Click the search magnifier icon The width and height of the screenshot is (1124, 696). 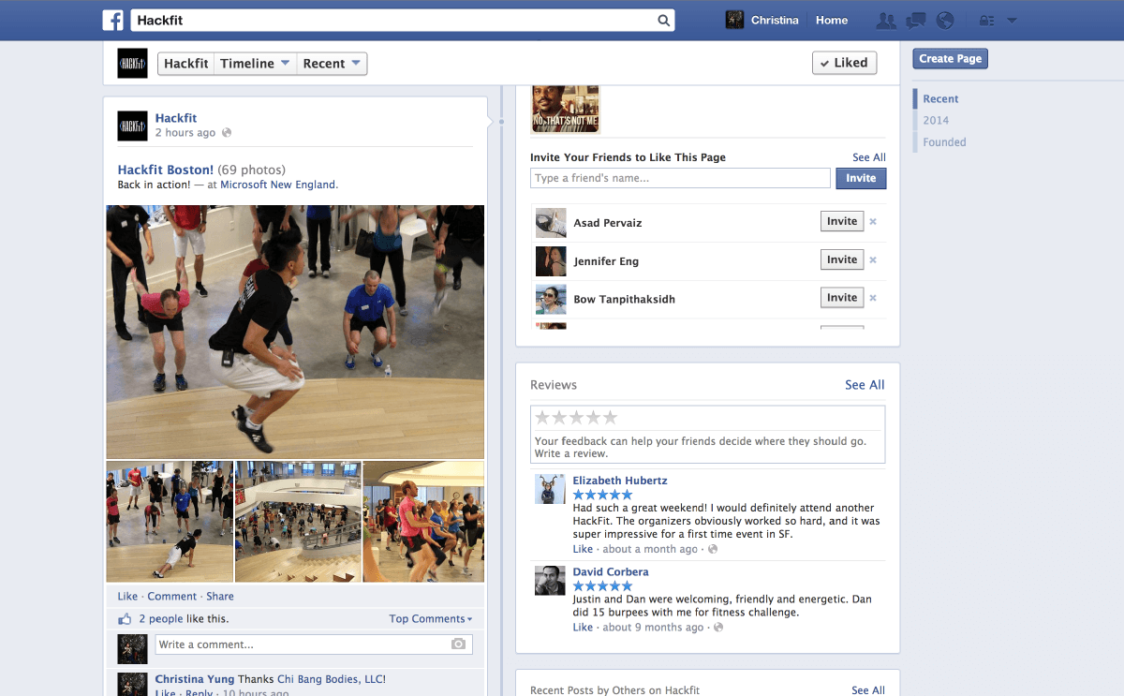tap(663, 21)
